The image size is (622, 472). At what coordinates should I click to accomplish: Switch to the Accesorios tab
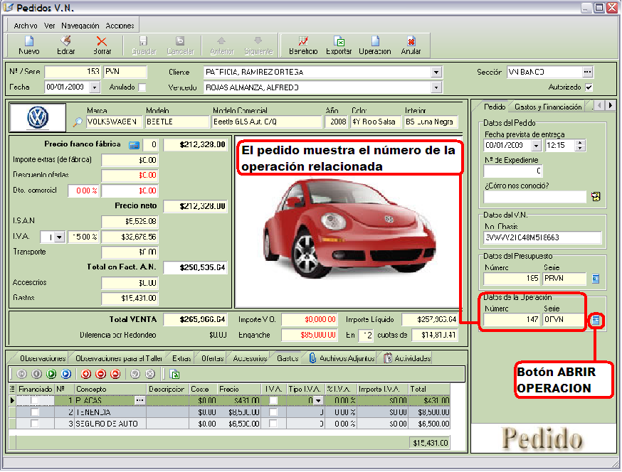250,358
